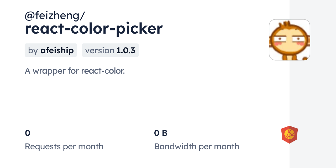Viewport: 336px width, 168px height.
Task: Click the "A wrapper for react-color." description
Action: point(75,71)
